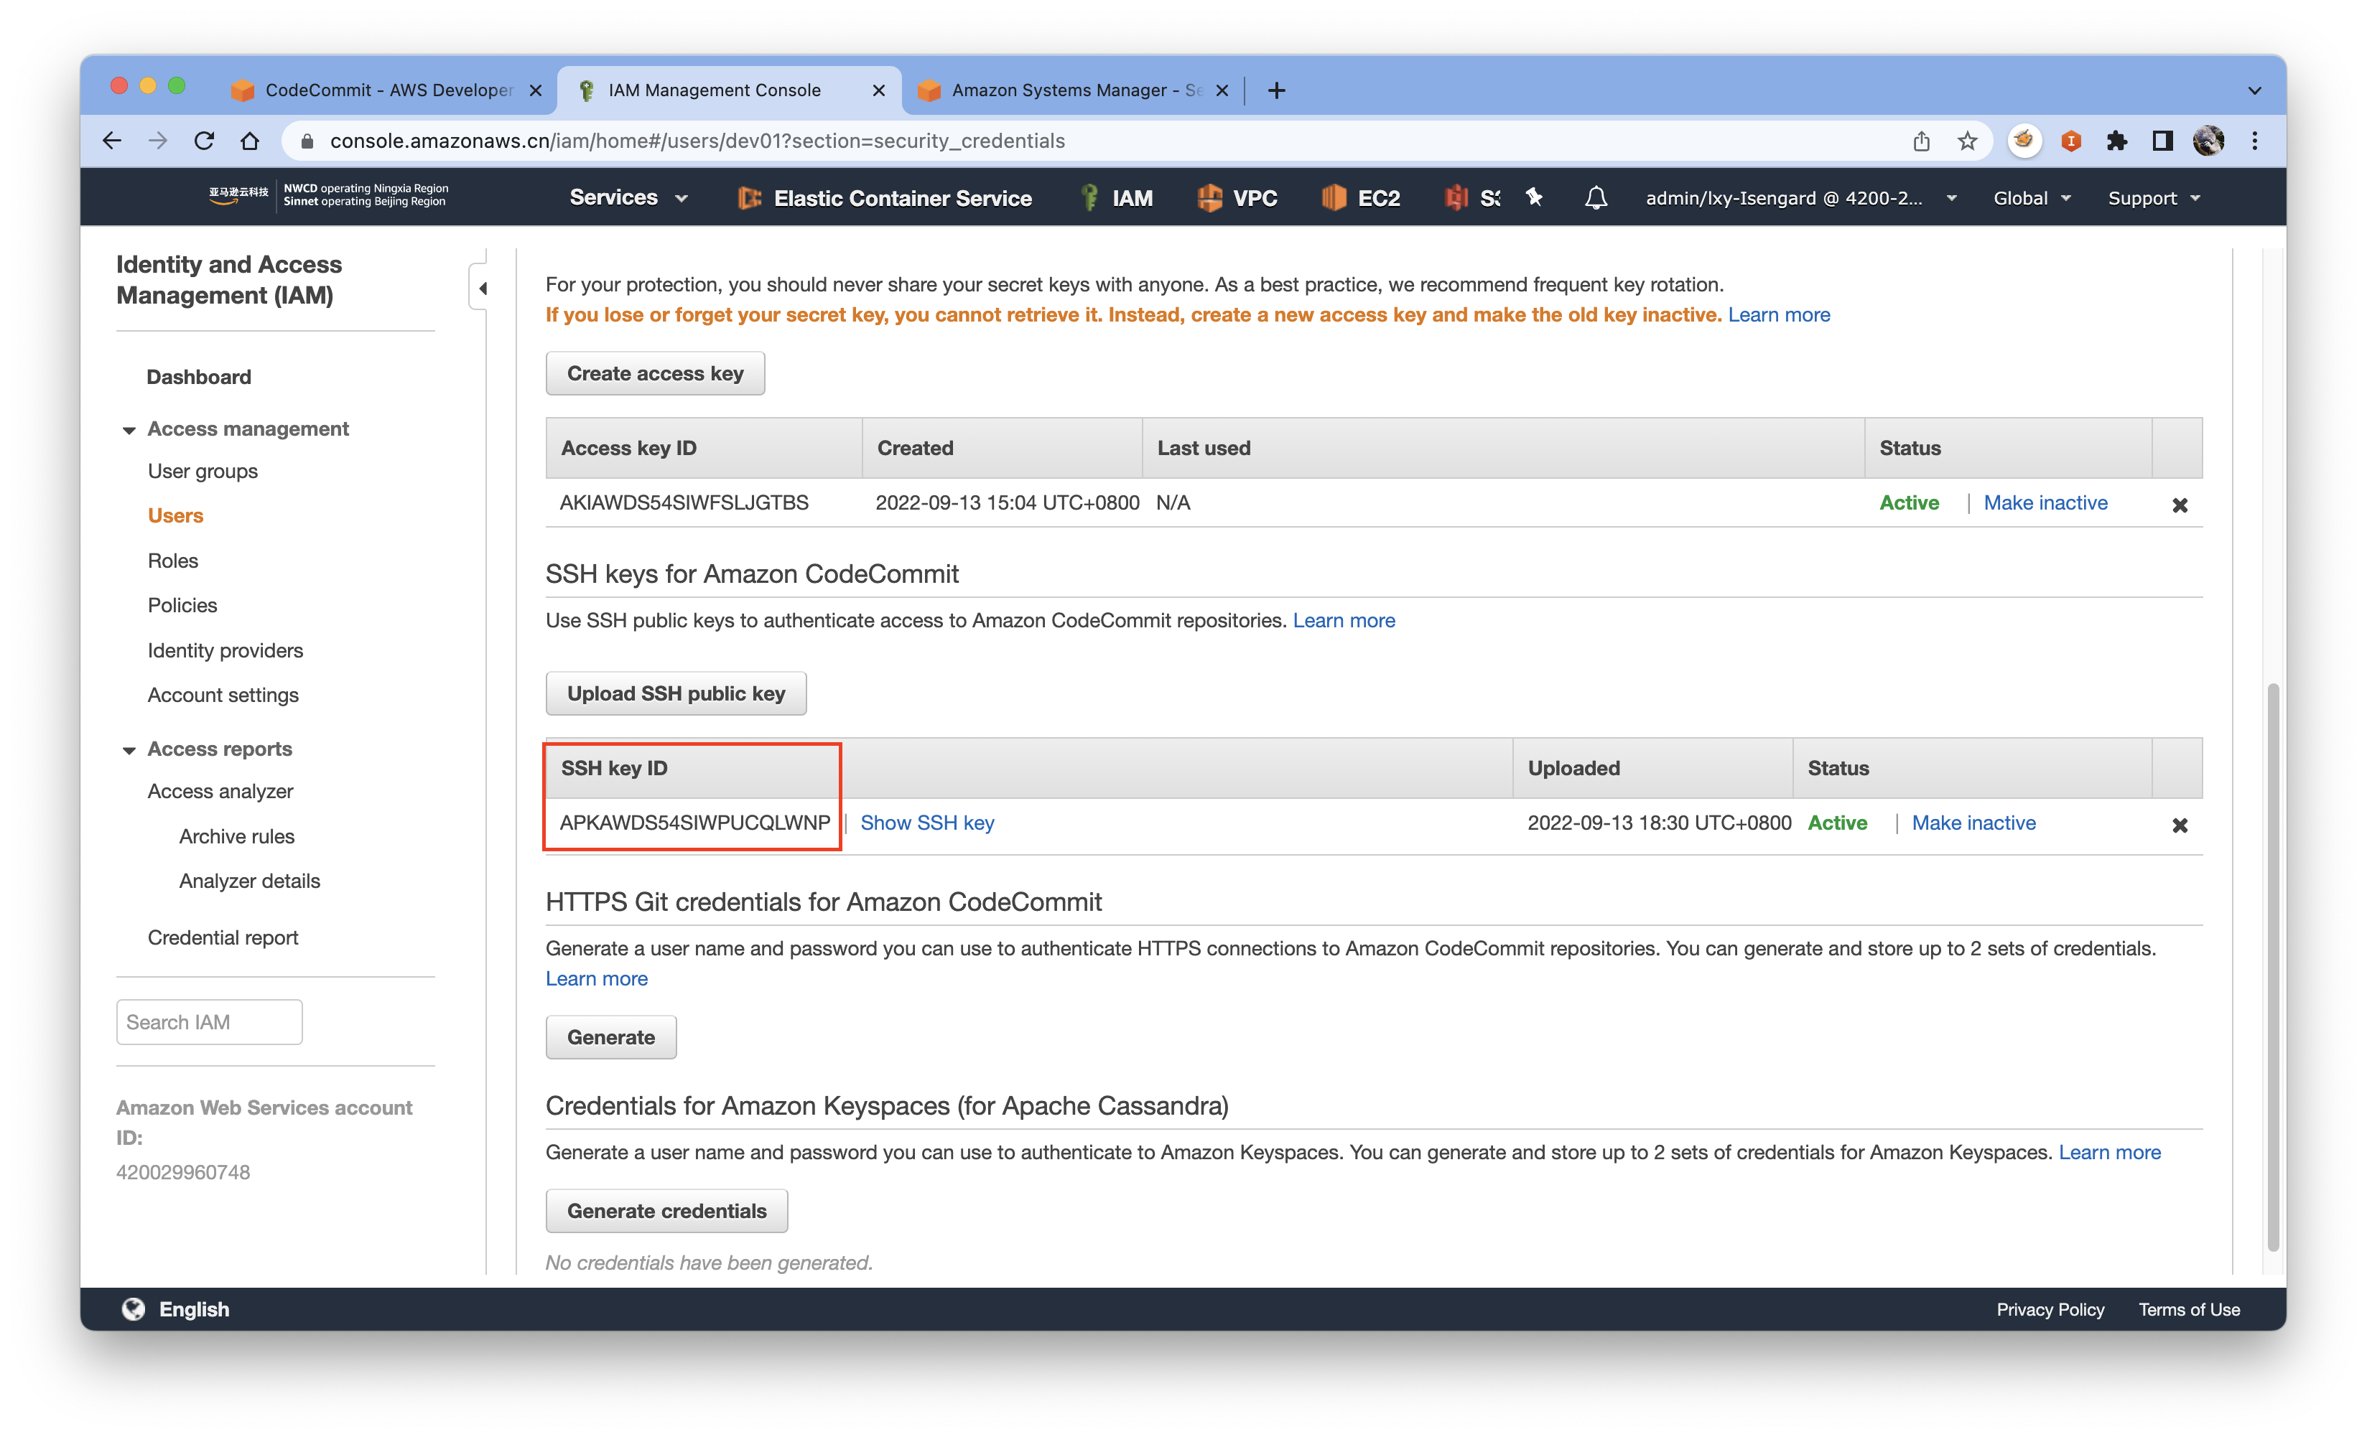The width and height of the screenshot is (2367, 1437).
Task: Open the Chrome three-dot menu
Action: [x=2254, y=141]
